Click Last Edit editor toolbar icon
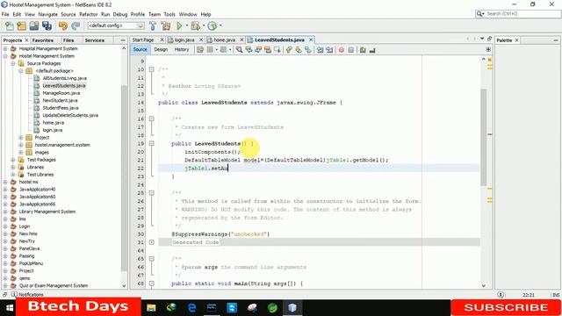Image resolution: width=562 pixels, height=316 pixels. coord(200,50)
